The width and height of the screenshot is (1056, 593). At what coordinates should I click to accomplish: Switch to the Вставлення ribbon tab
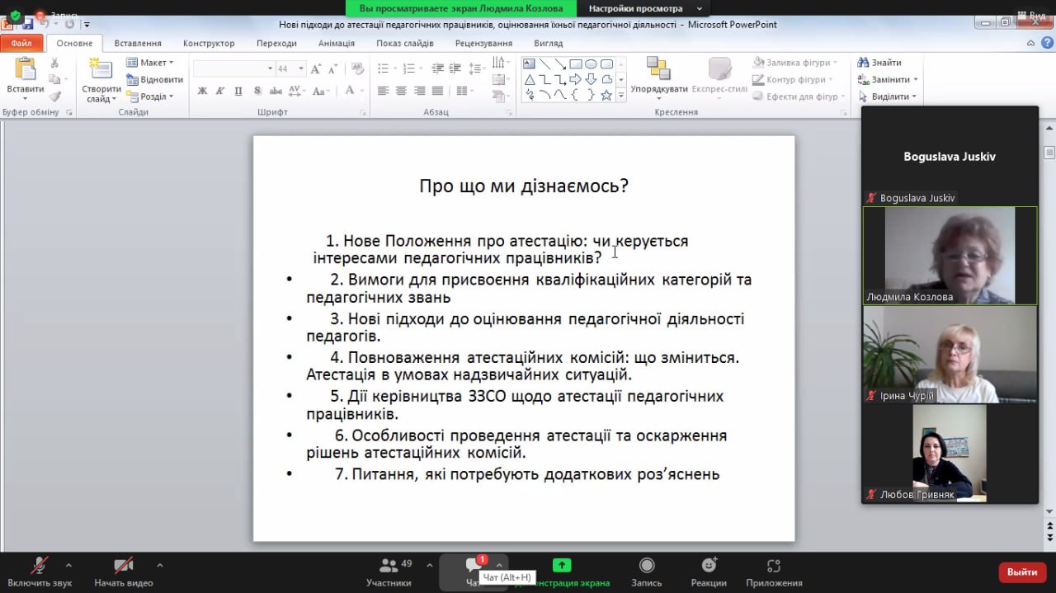click(x=138, y=43)
